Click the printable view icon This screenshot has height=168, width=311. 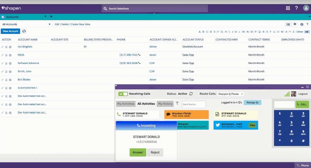coord(302,24)
